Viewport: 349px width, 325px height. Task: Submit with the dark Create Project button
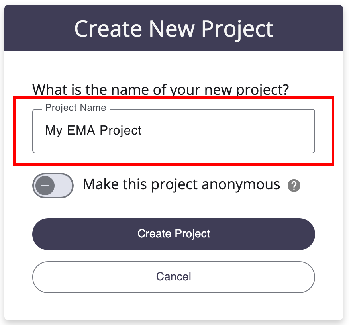[174, 234]
